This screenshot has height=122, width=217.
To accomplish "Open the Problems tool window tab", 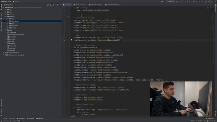I will pyautogui.click(x=21, y=119).
